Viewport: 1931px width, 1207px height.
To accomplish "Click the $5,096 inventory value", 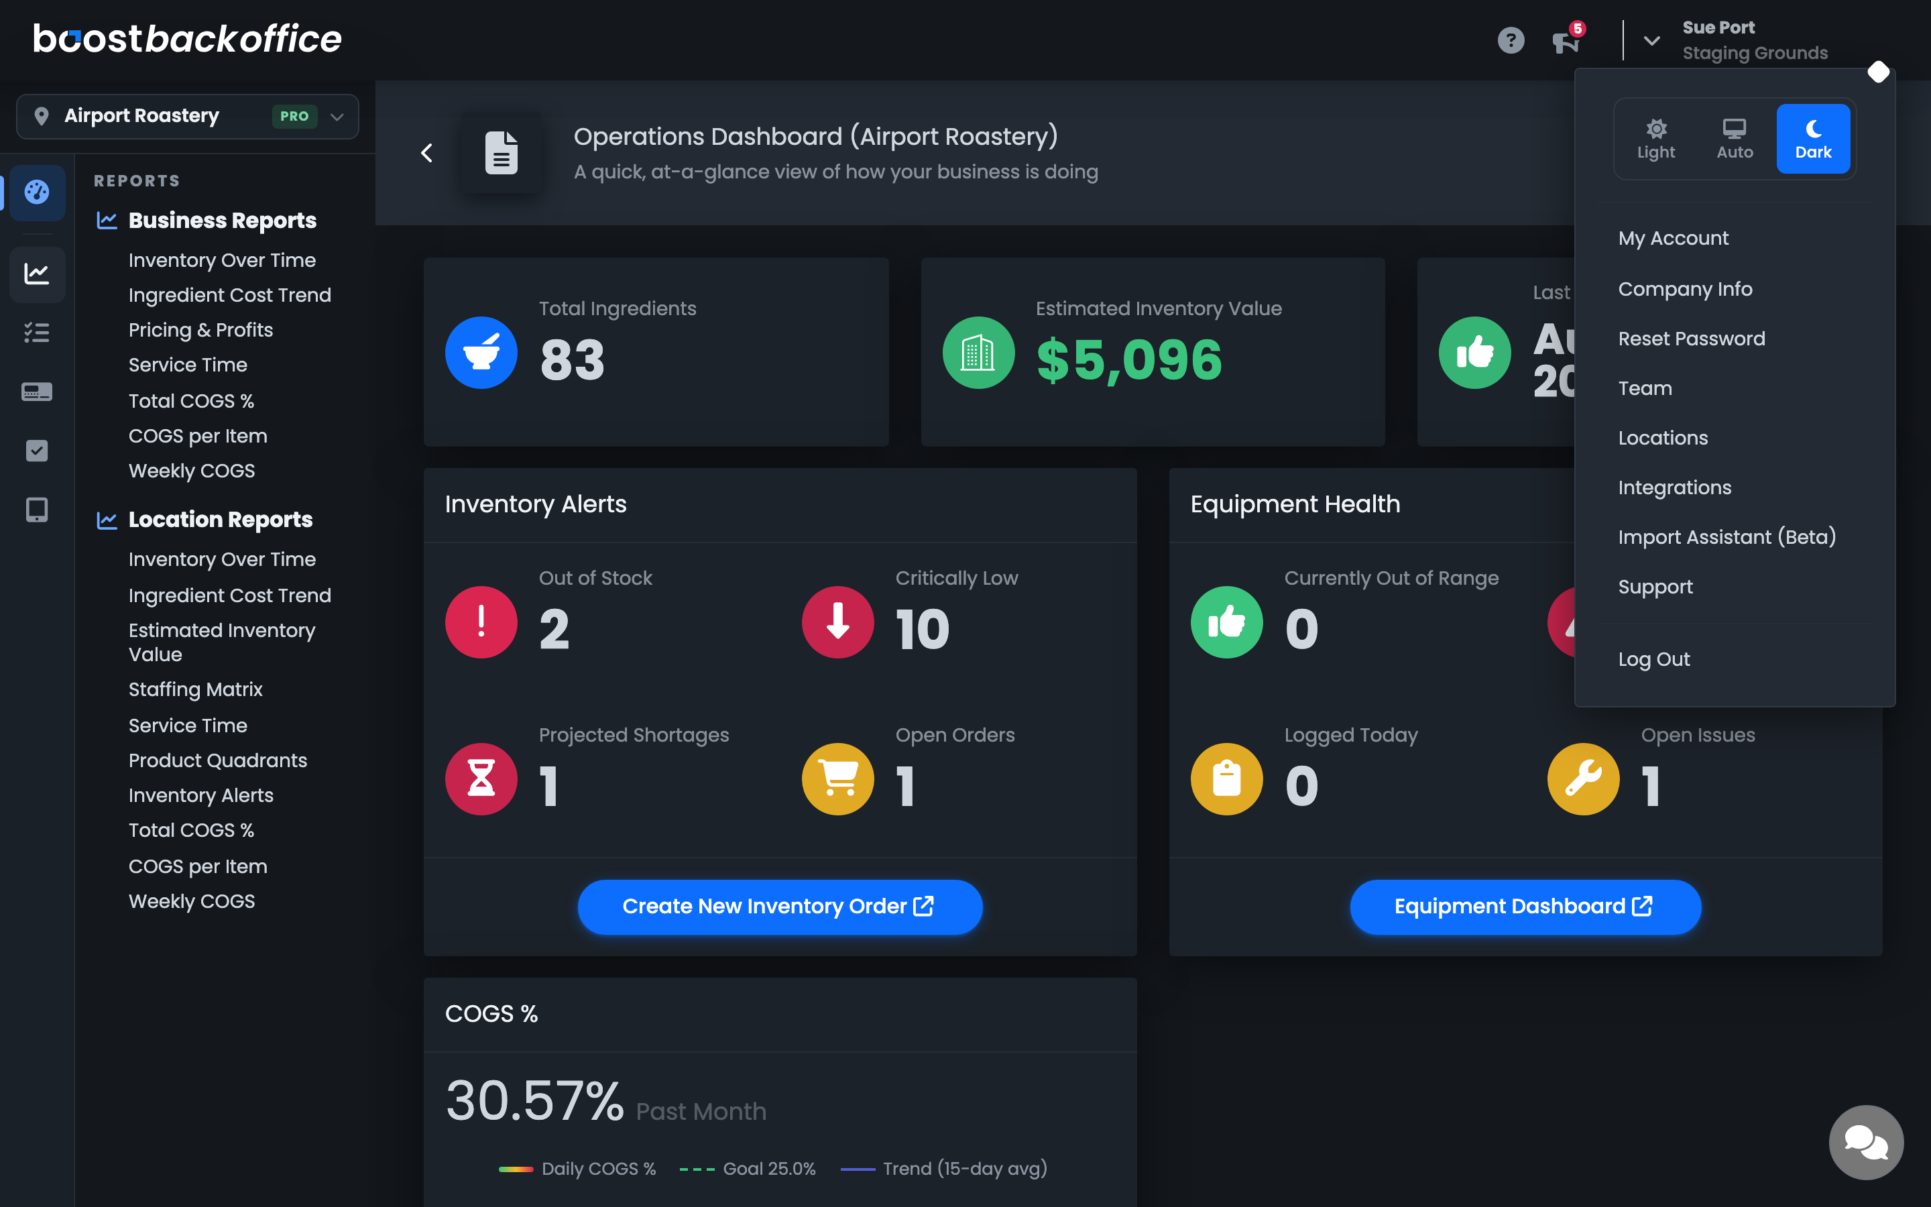I will [1129, 359].
